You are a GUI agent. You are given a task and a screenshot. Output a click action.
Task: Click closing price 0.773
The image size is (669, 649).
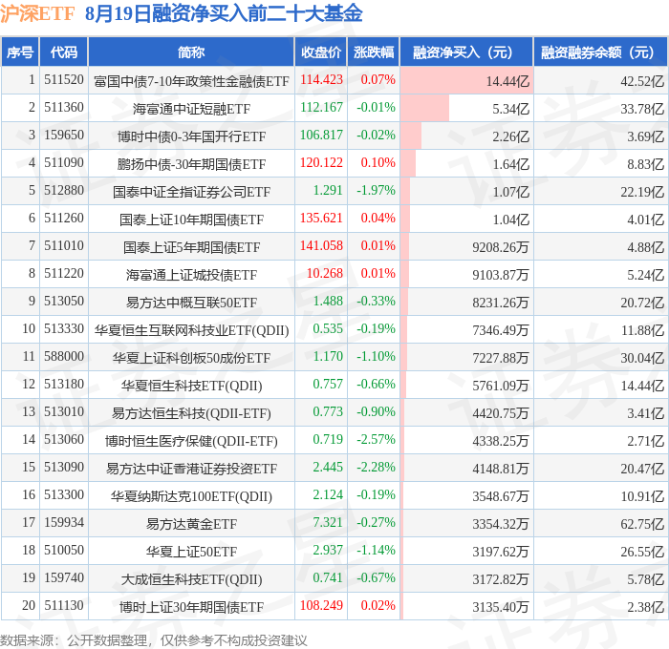point(328,412)
